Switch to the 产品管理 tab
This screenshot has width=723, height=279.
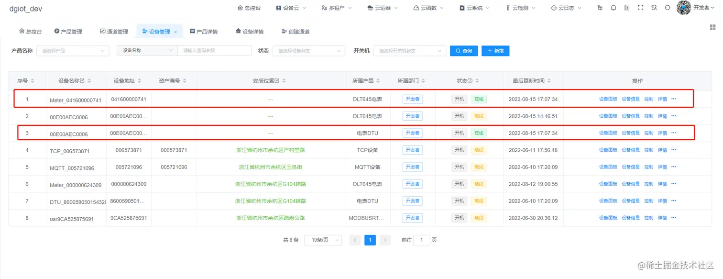click(68, 32)
